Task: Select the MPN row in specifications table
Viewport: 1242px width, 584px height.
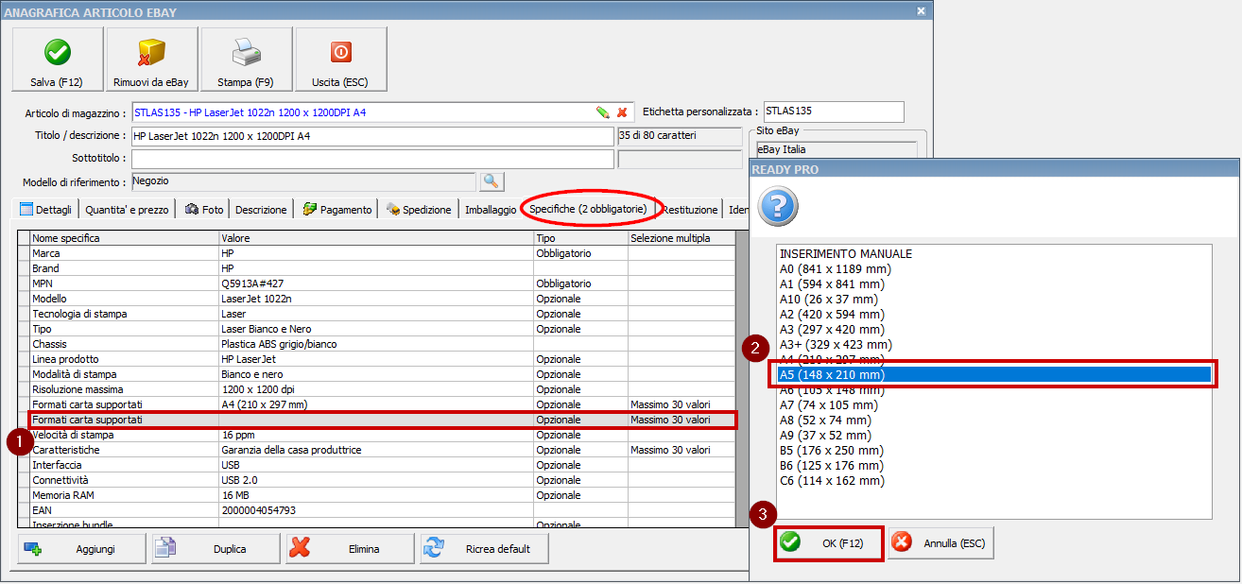Action: 376,283
